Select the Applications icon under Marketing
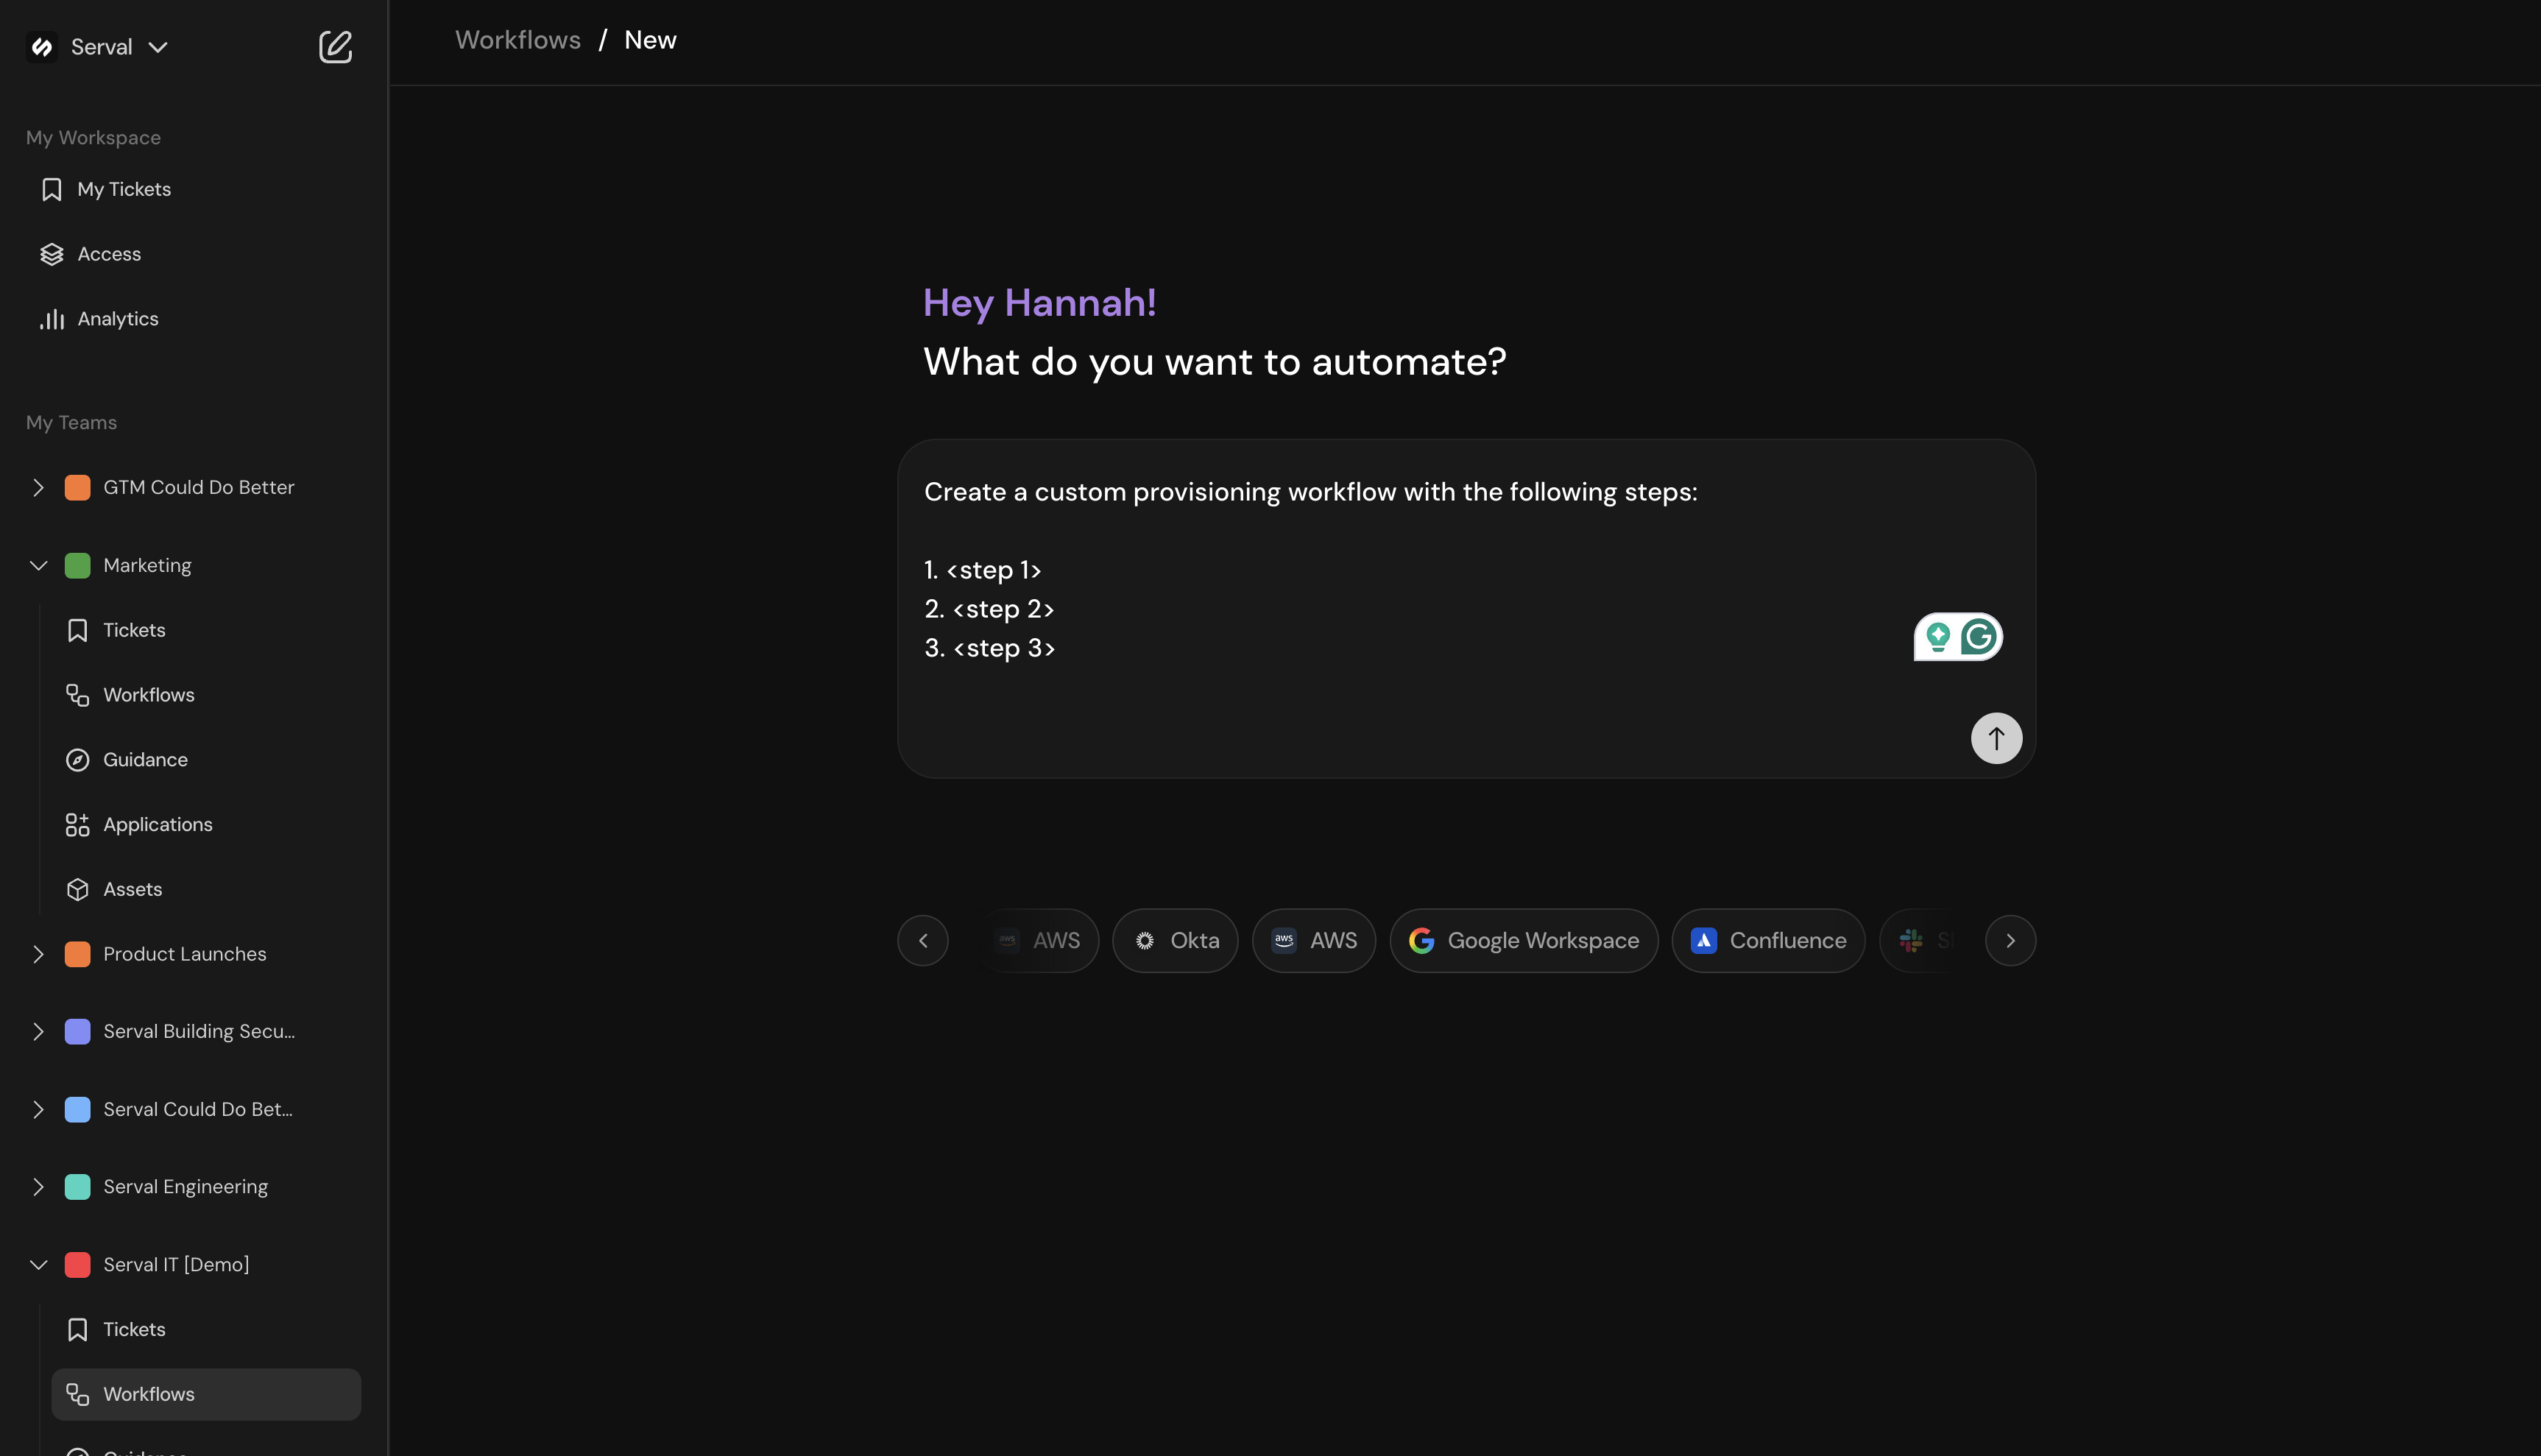This screenshot has width=2541, height=1456. click(x=79, y=824)
